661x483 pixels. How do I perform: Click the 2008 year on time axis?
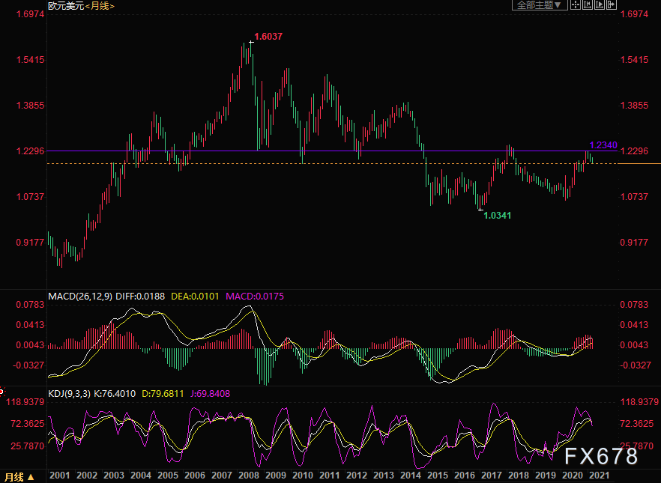point(249,476)
